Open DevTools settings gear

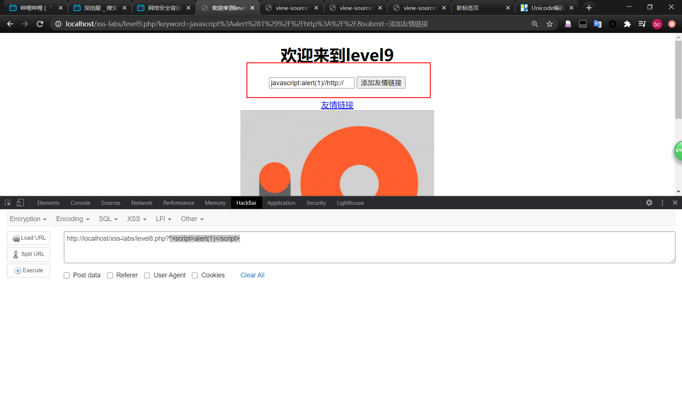pyautogui.click(x=649, y=203)
